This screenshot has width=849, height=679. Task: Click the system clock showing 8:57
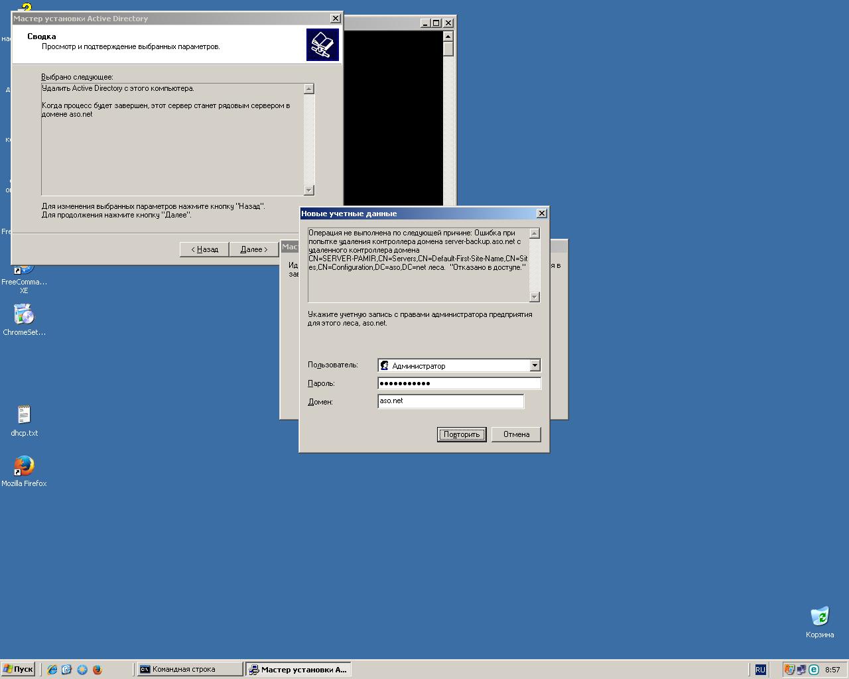pyautogui.click(x=832, y=670)
